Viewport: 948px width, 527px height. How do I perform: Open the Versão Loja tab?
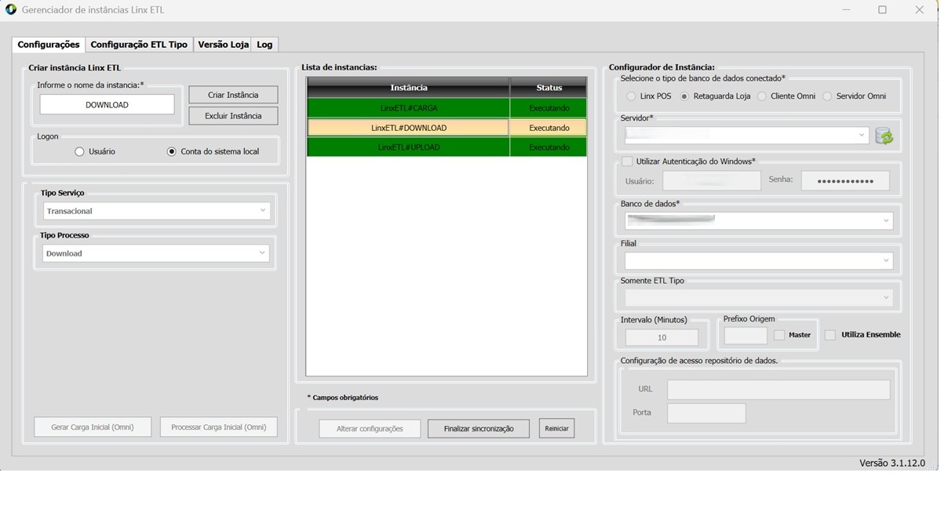[223, 45]
